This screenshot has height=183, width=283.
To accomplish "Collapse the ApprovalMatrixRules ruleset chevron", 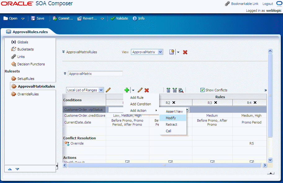I will [x=64, y=52].
